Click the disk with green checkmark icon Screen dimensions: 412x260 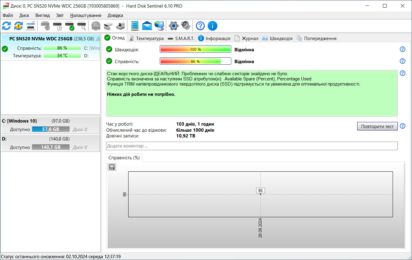pos(70,26)
